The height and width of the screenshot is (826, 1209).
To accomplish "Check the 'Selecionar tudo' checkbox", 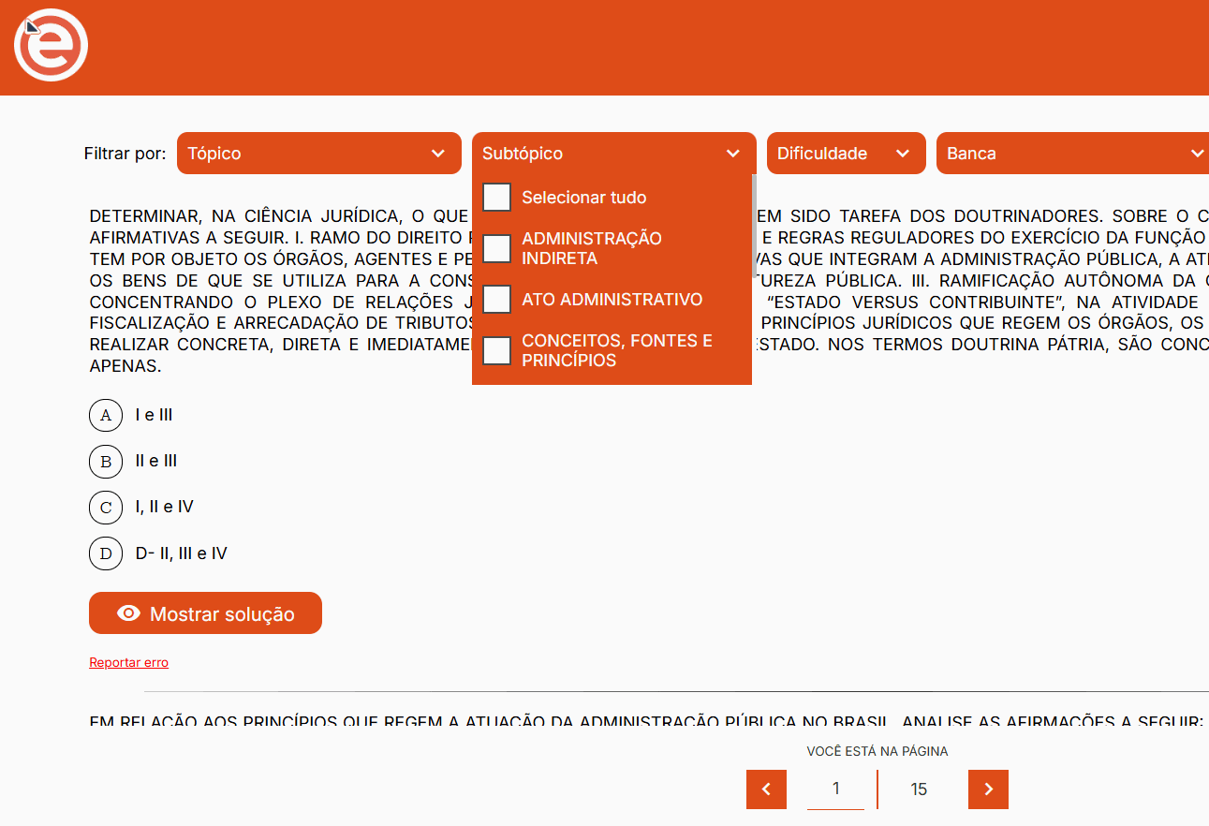I will click(x=496, y=198).
